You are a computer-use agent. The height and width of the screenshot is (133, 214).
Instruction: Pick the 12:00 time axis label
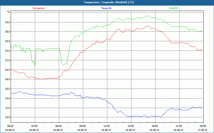pos(107,126)
